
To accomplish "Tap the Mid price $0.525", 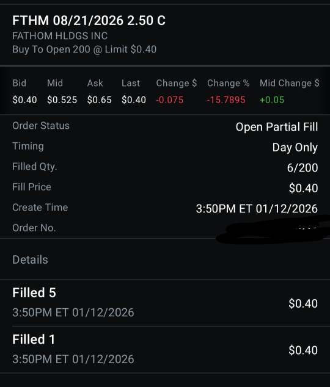I will click(x=62, y=100).
